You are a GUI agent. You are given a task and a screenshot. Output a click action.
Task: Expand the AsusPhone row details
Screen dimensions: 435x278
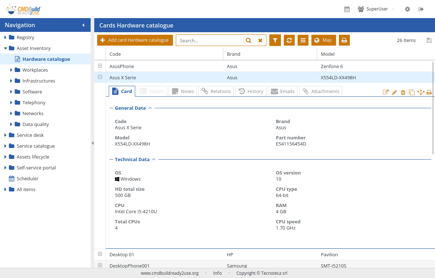[100, 66]
